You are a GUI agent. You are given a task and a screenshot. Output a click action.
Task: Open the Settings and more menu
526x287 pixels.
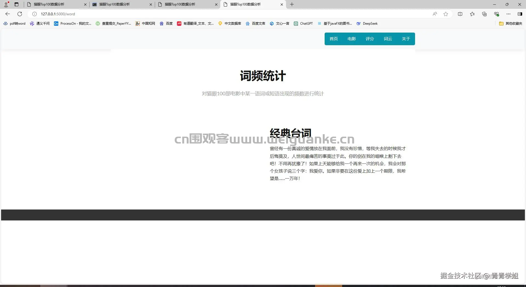coord(508,14)
